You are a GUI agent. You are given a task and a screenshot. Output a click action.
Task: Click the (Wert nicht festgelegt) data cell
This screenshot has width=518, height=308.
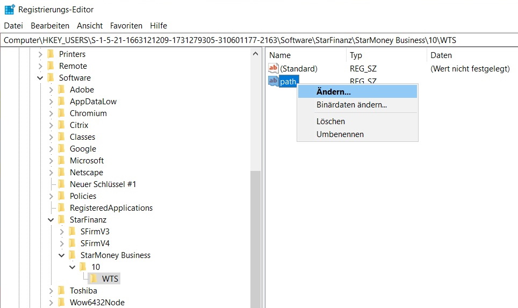click(x=470, y=68)
